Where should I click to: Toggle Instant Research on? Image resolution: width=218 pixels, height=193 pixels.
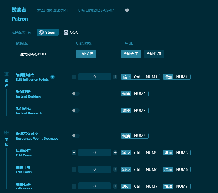(76, 110)
